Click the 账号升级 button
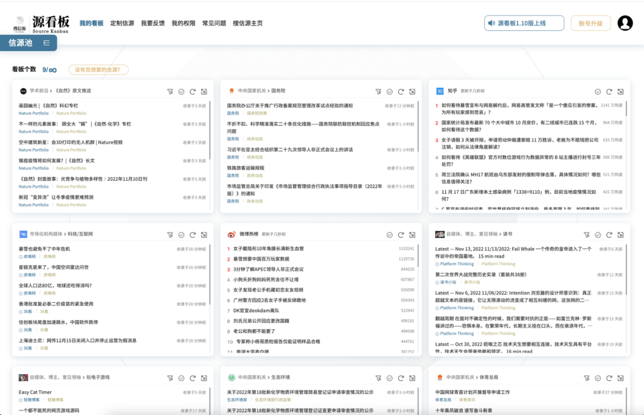The width and height of the screenshot is (644, 415). 590,23
